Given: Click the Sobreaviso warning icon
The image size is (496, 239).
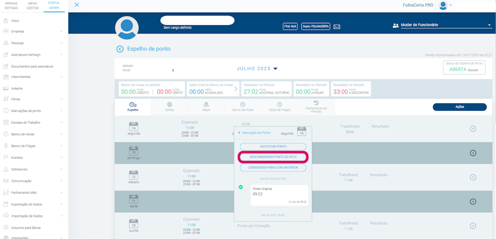Looking at the screenshot, I should tap(6, 169).
